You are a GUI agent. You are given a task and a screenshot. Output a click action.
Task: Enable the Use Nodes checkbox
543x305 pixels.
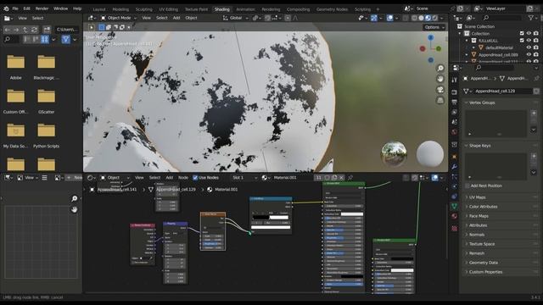[195, 178]
